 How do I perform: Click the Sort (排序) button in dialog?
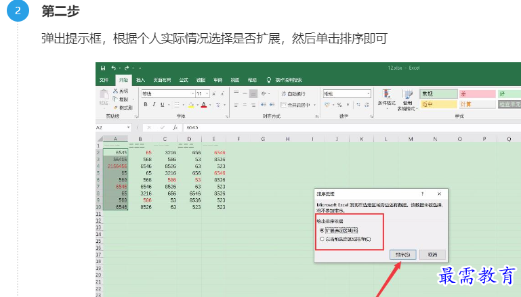coord(402,255)
